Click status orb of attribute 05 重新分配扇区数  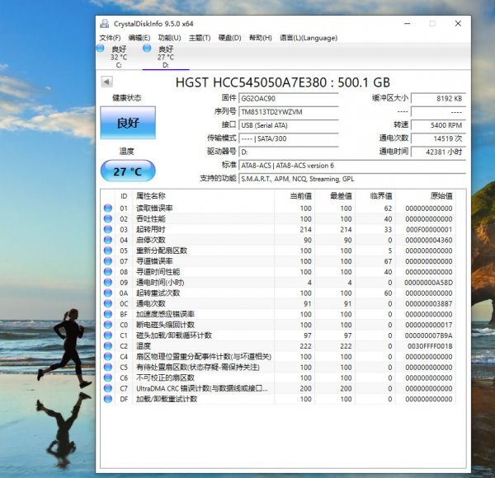[108, 251]
